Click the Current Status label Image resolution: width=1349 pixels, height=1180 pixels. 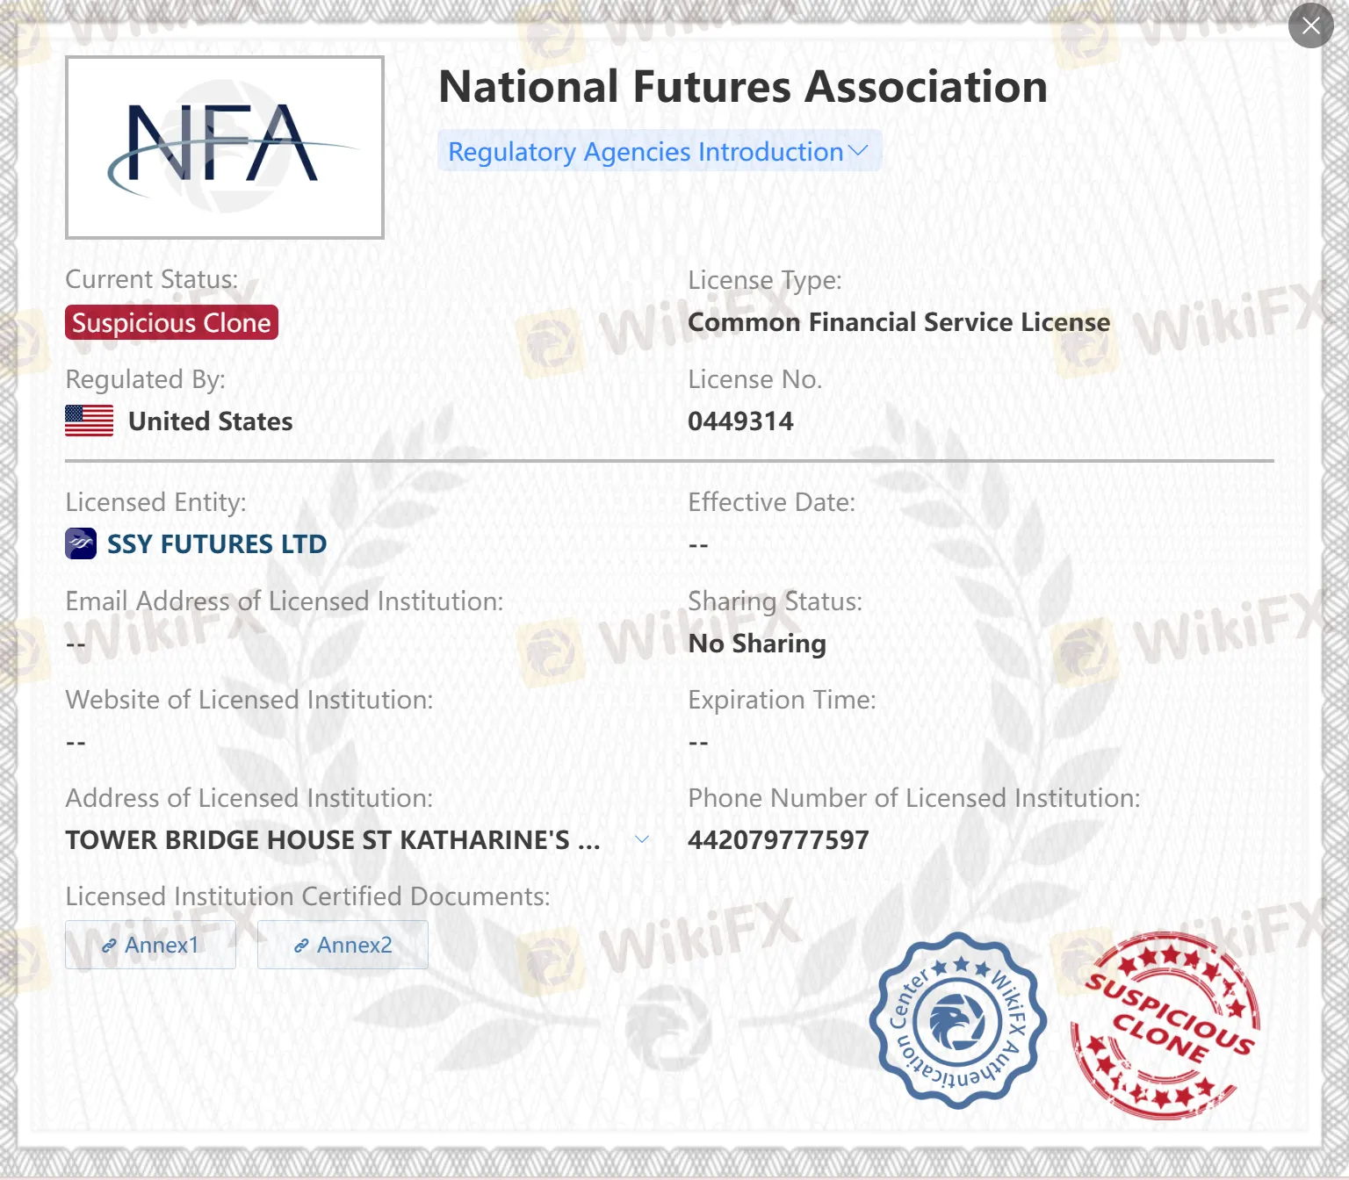coord(152,279)
